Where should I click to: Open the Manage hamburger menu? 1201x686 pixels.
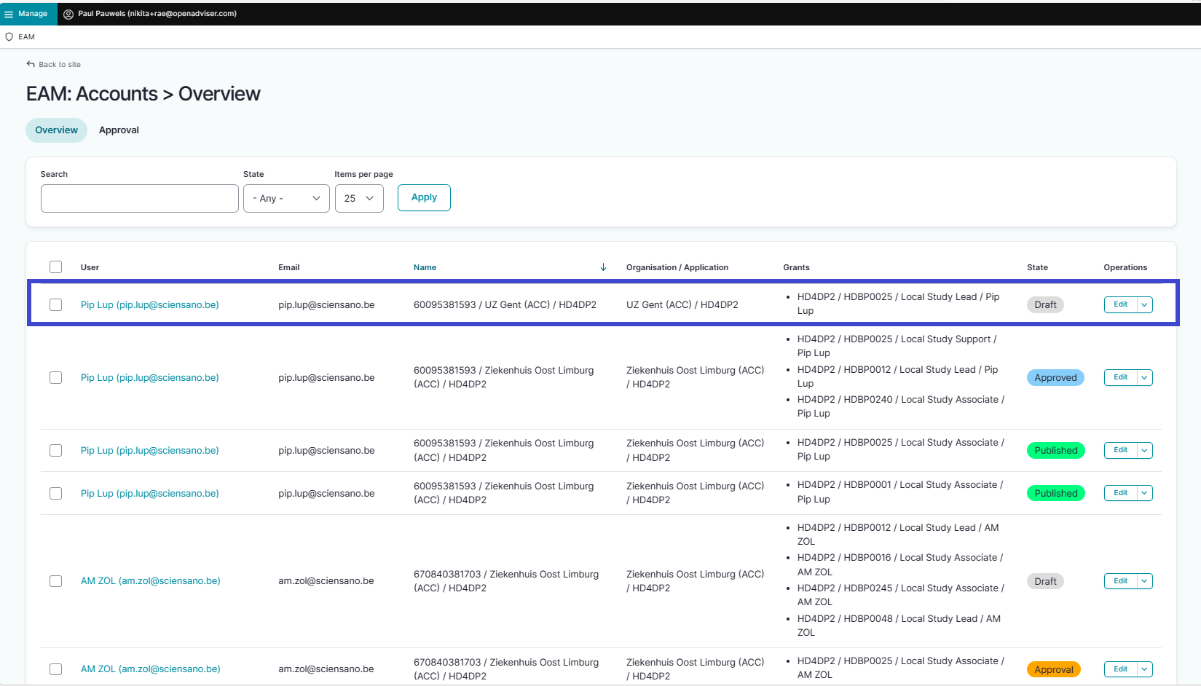pos(9,14)
